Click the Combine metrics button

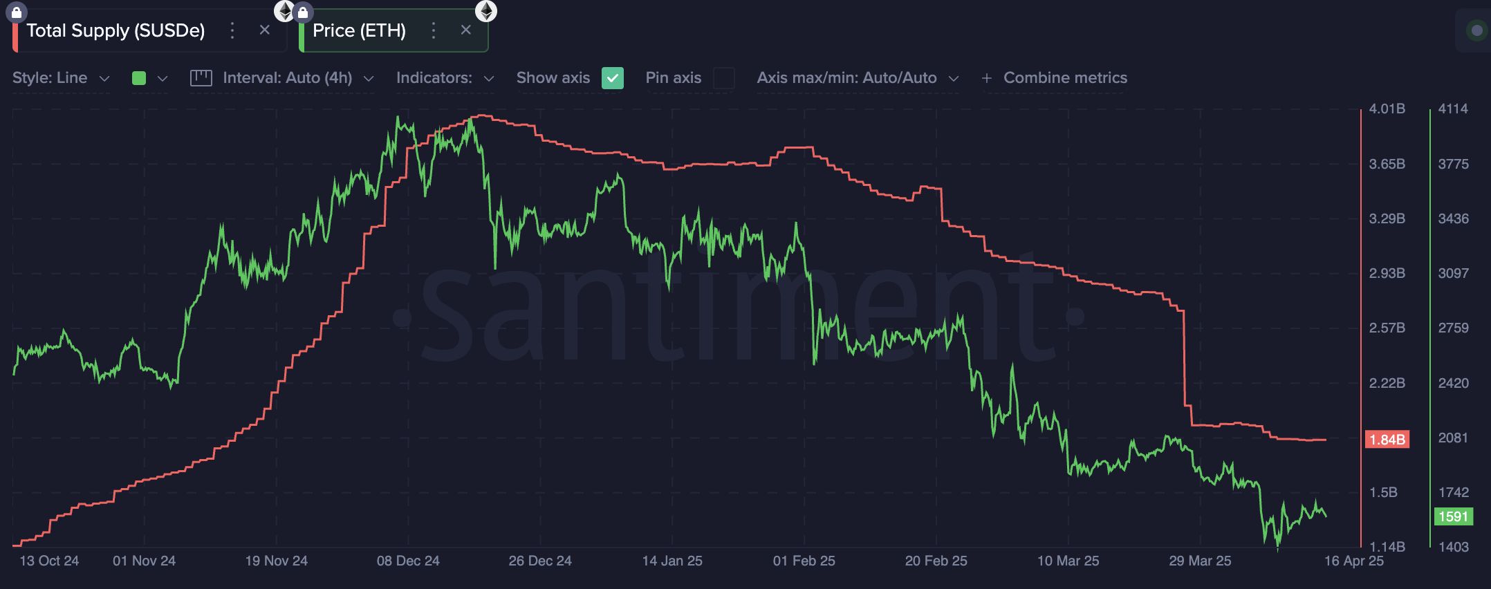pos(1055,78)
